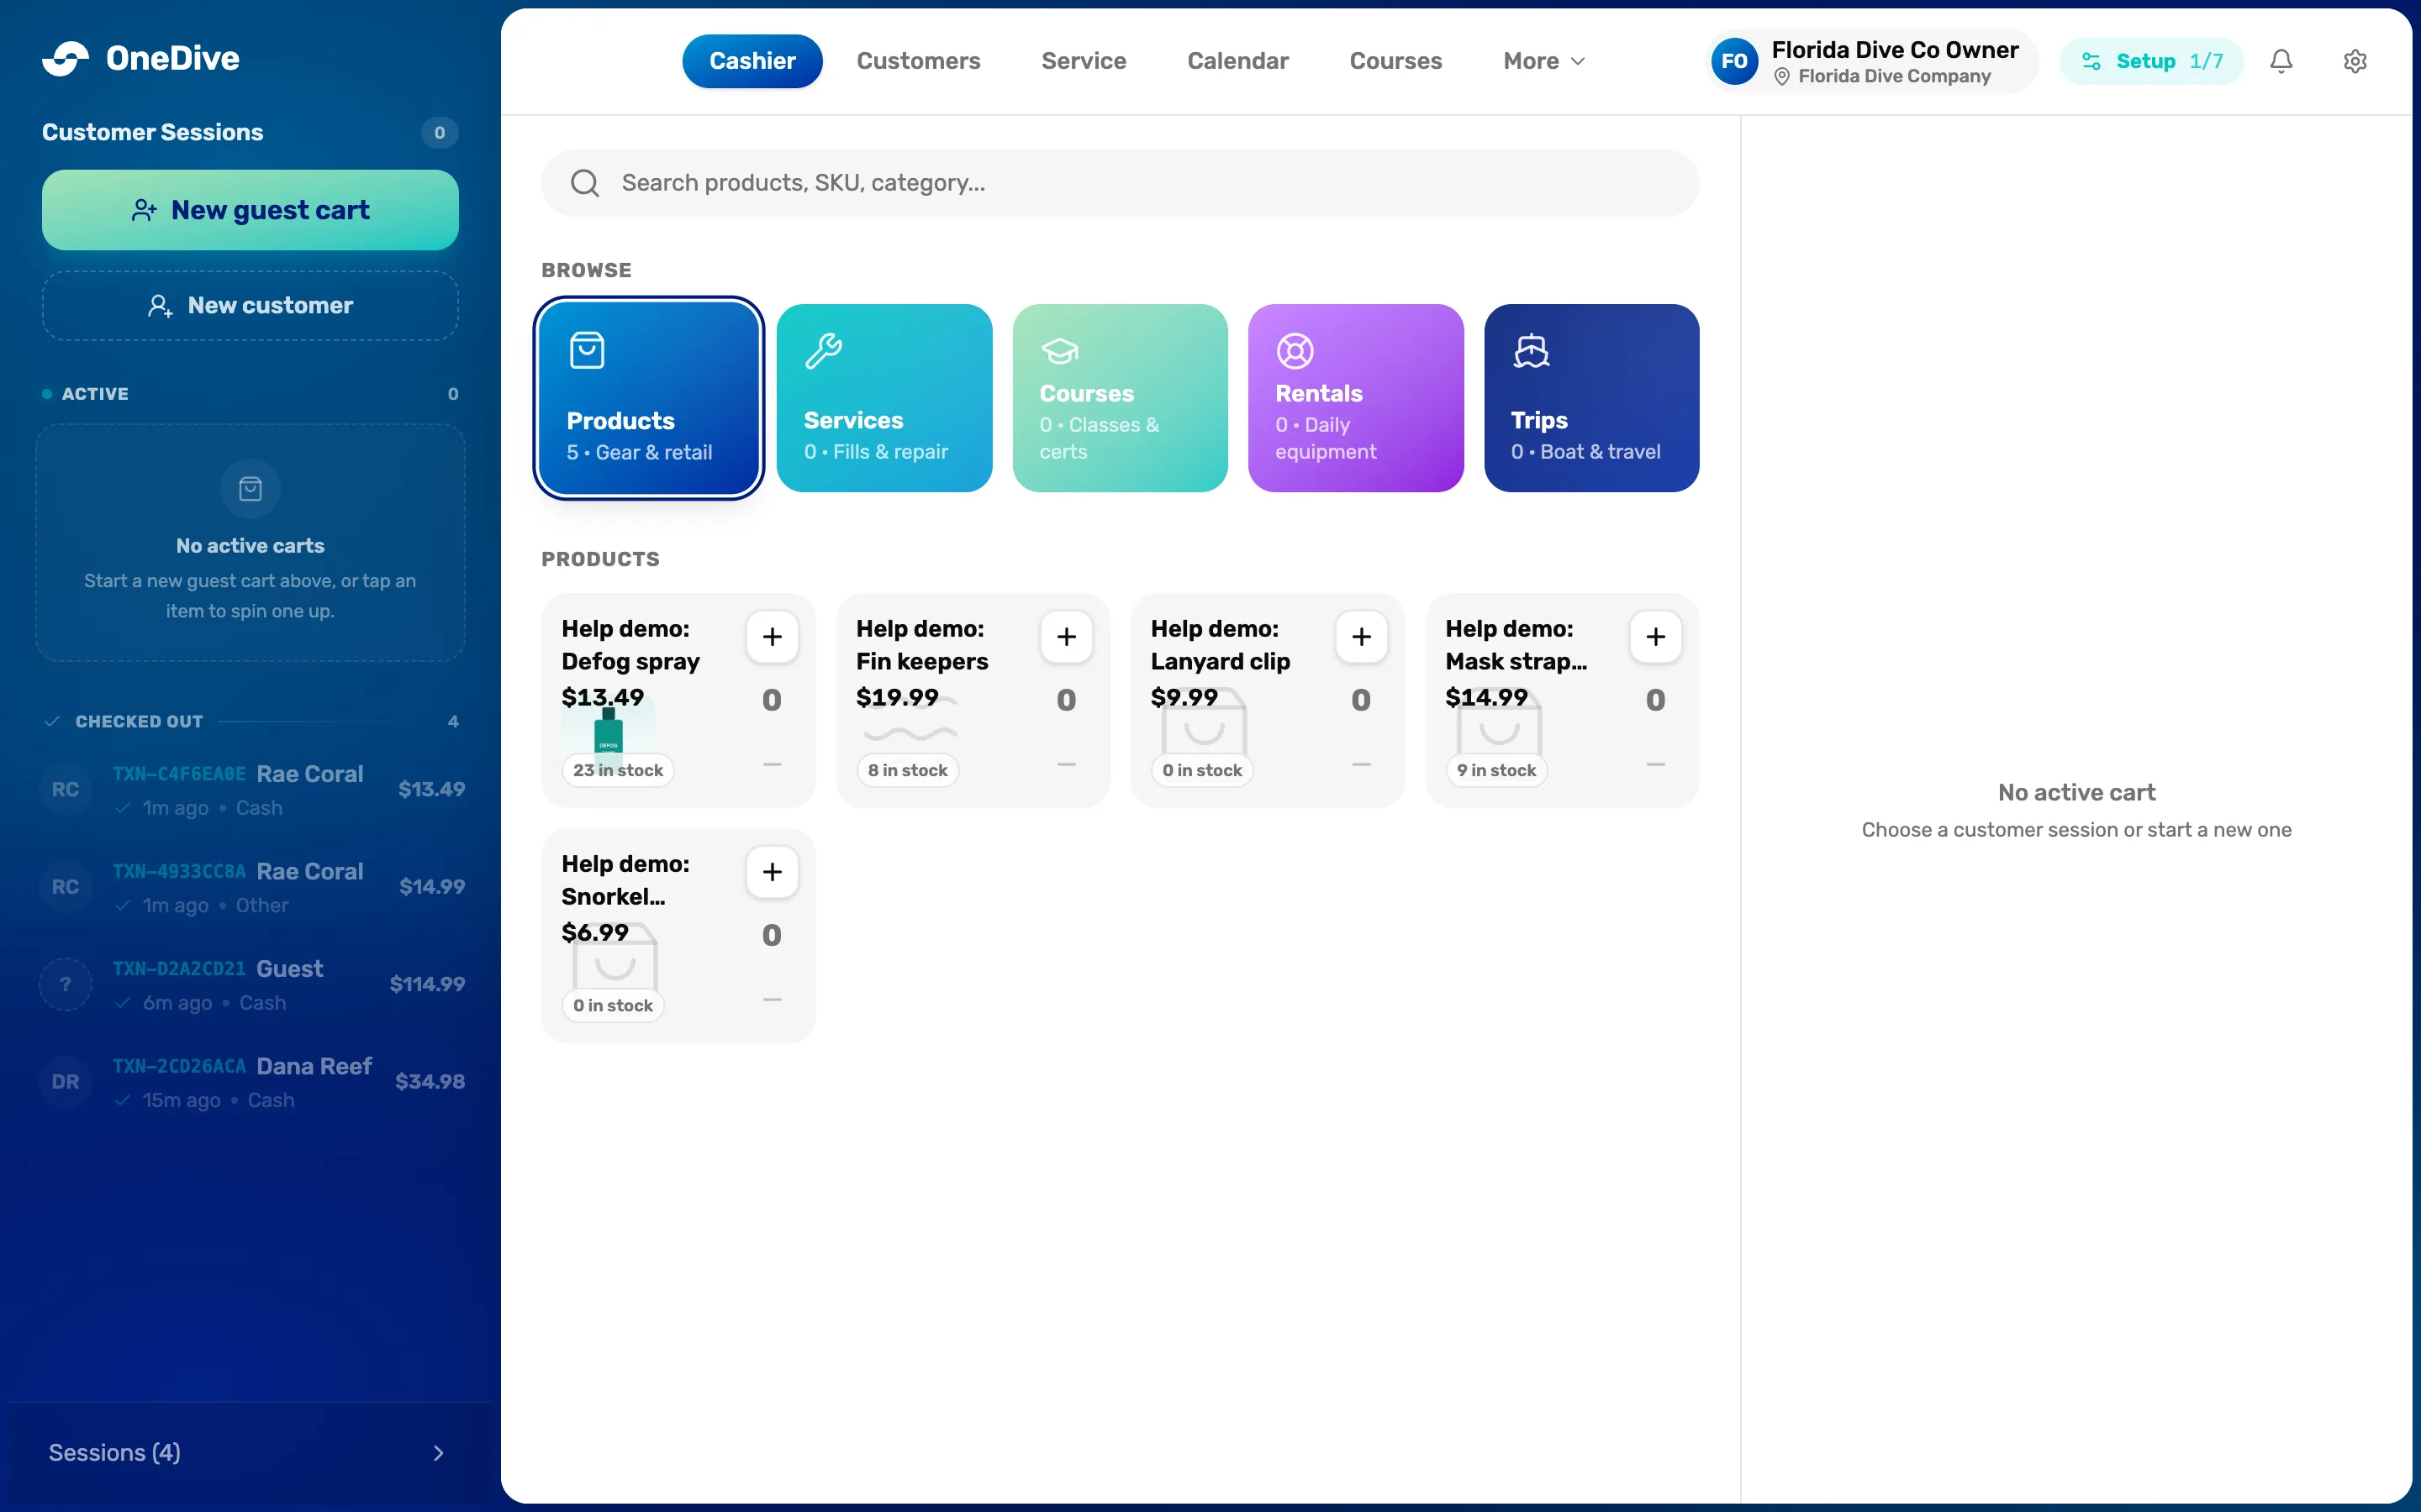Image resolution: width=2421 pixels, height=1512 pixels.
Task: Open the More dropdown menu
Action: (x=1543, y=61)
